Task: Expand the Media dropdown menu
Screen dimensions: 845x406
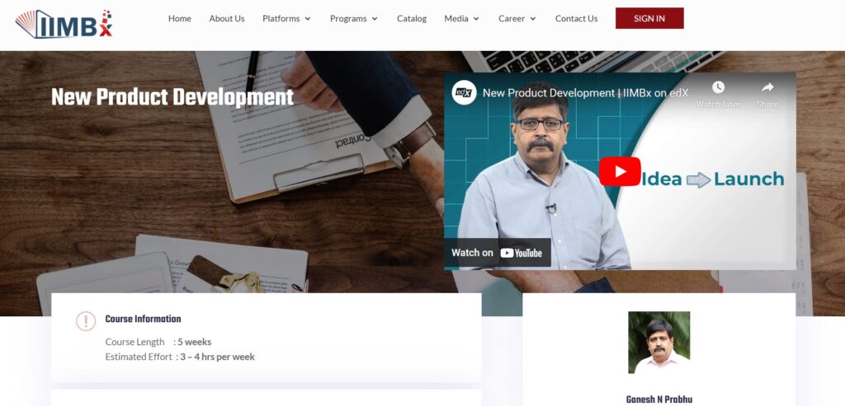Action: [461, 18]
